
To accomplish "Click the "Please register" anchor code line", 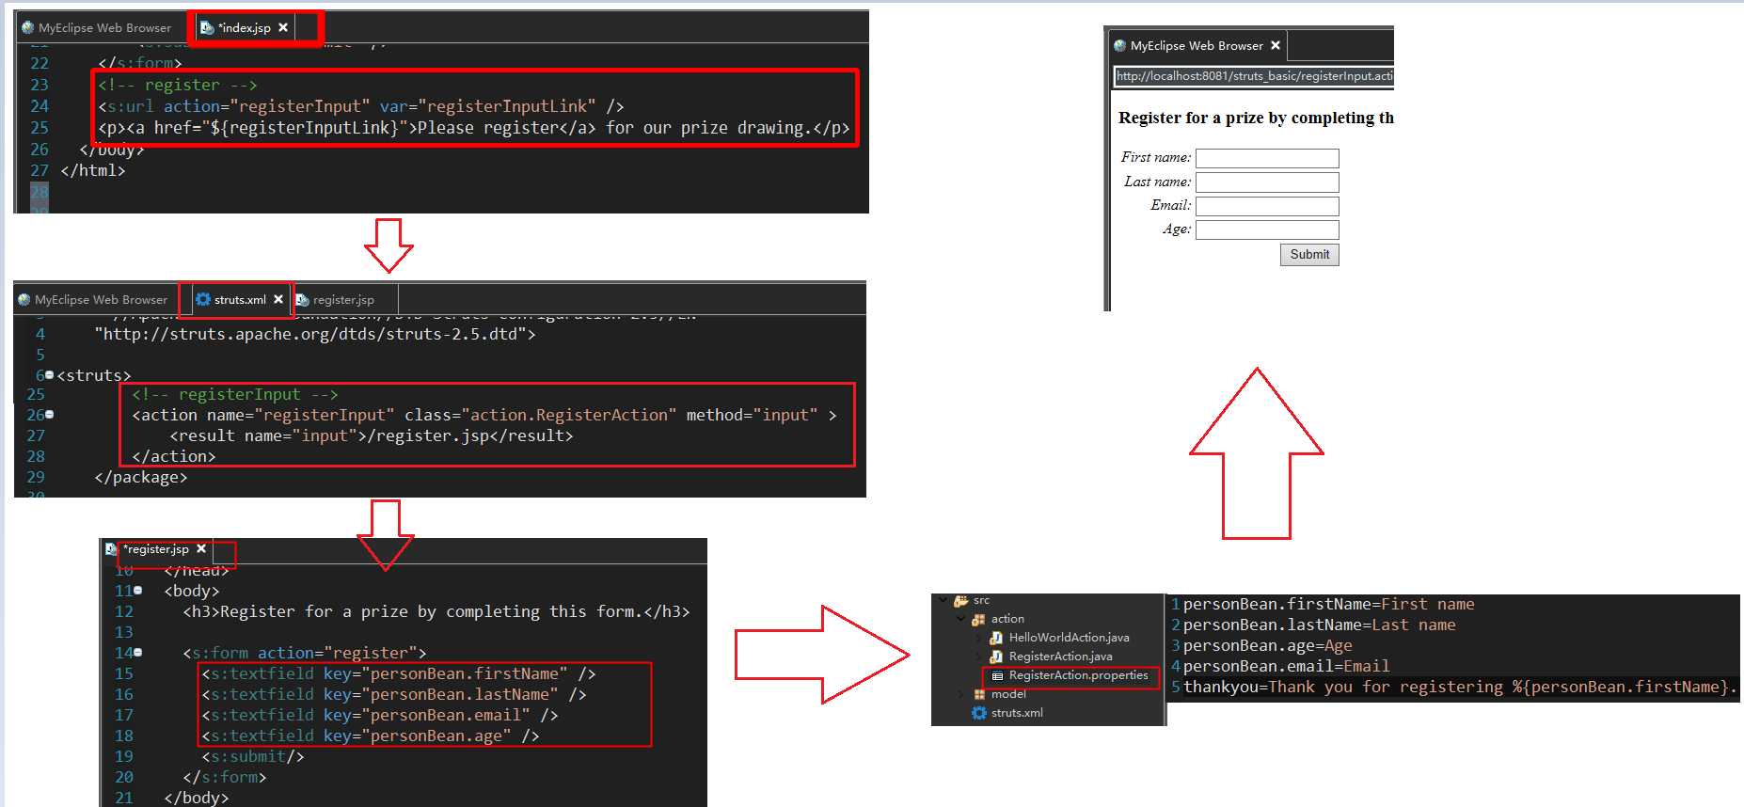I will tap(473, 128).
